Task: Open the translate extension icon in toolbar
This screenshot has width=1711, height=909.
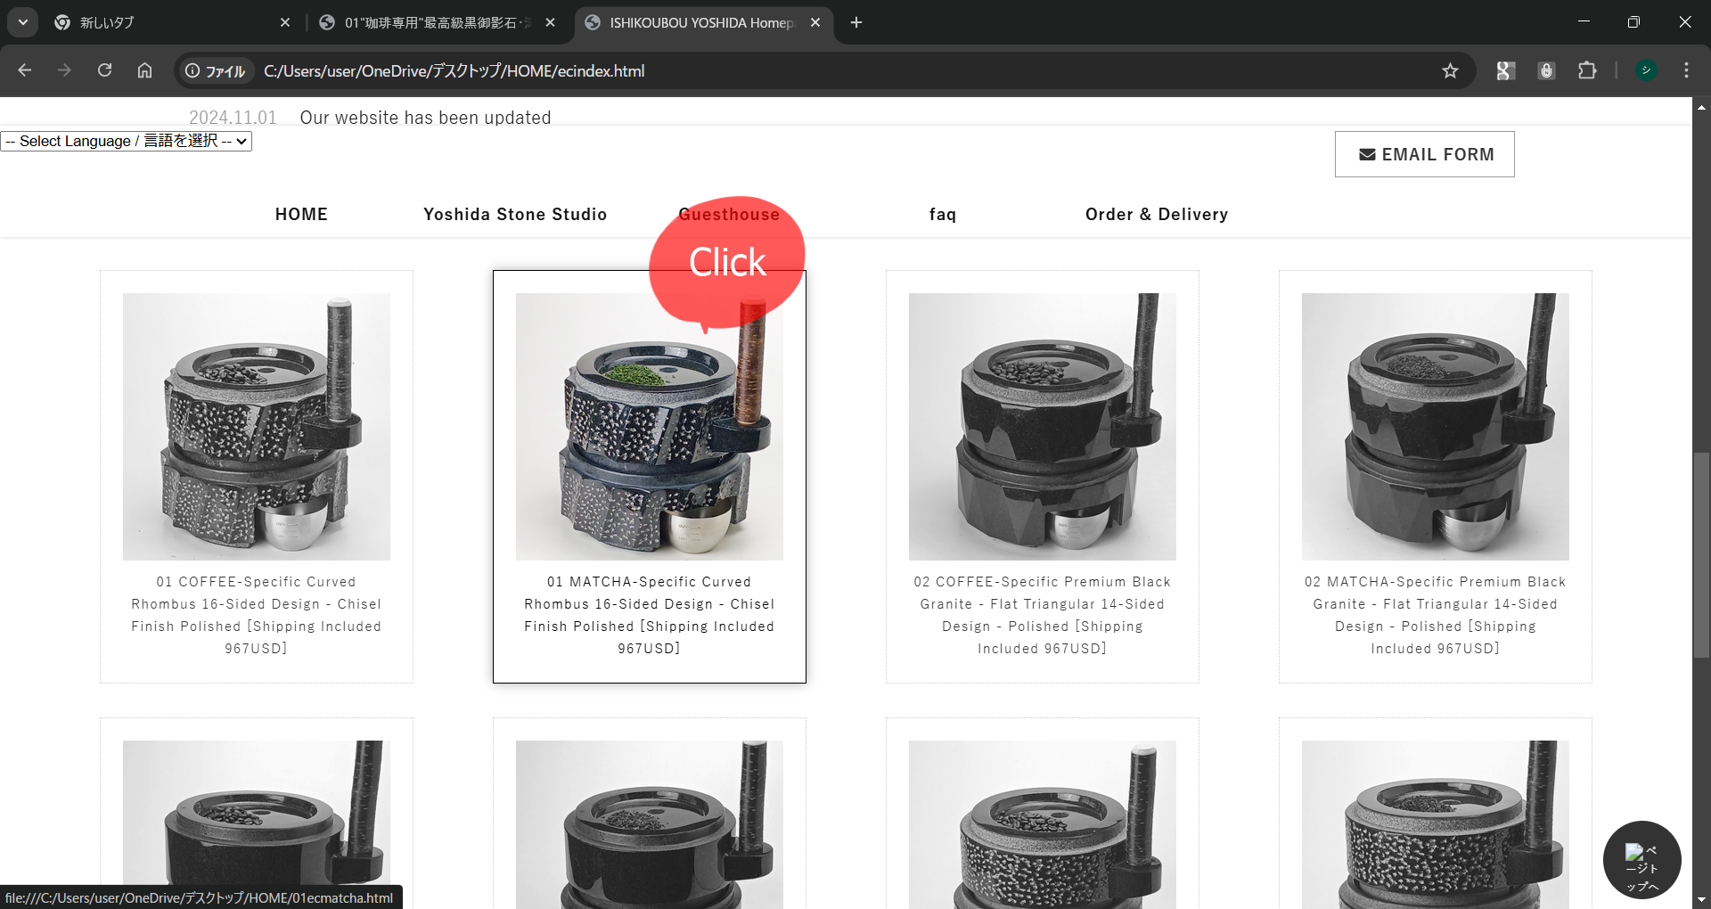Action: point(1505,70)
